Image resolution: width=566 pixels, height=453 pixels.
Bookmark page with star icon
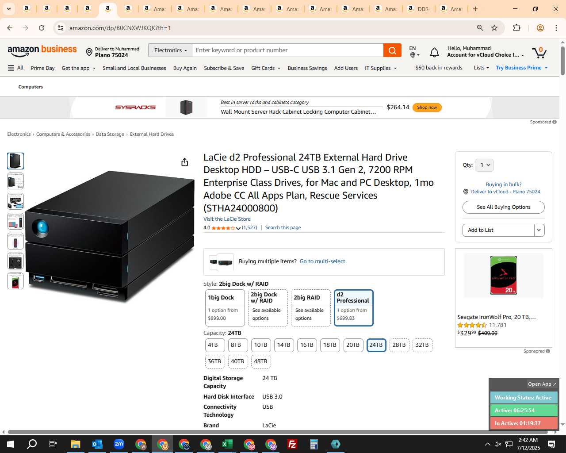(x=494, y=28)
